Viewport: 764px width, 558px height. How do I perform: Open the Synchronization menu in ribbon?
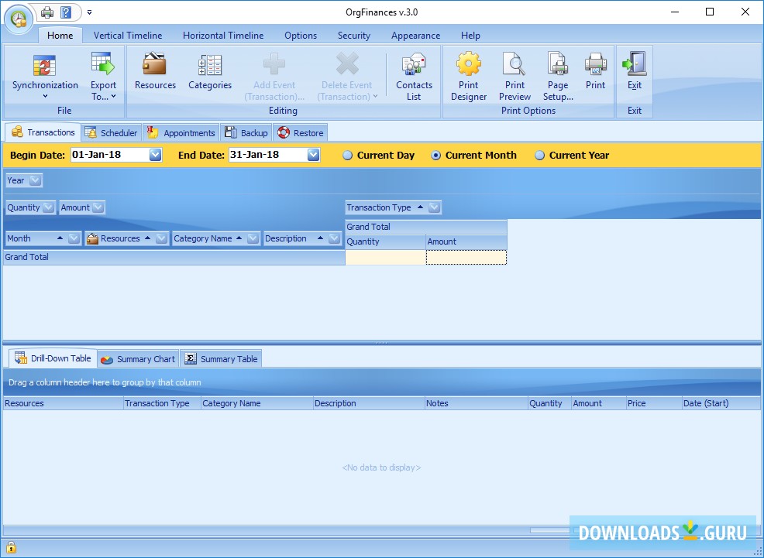(45, 77)
